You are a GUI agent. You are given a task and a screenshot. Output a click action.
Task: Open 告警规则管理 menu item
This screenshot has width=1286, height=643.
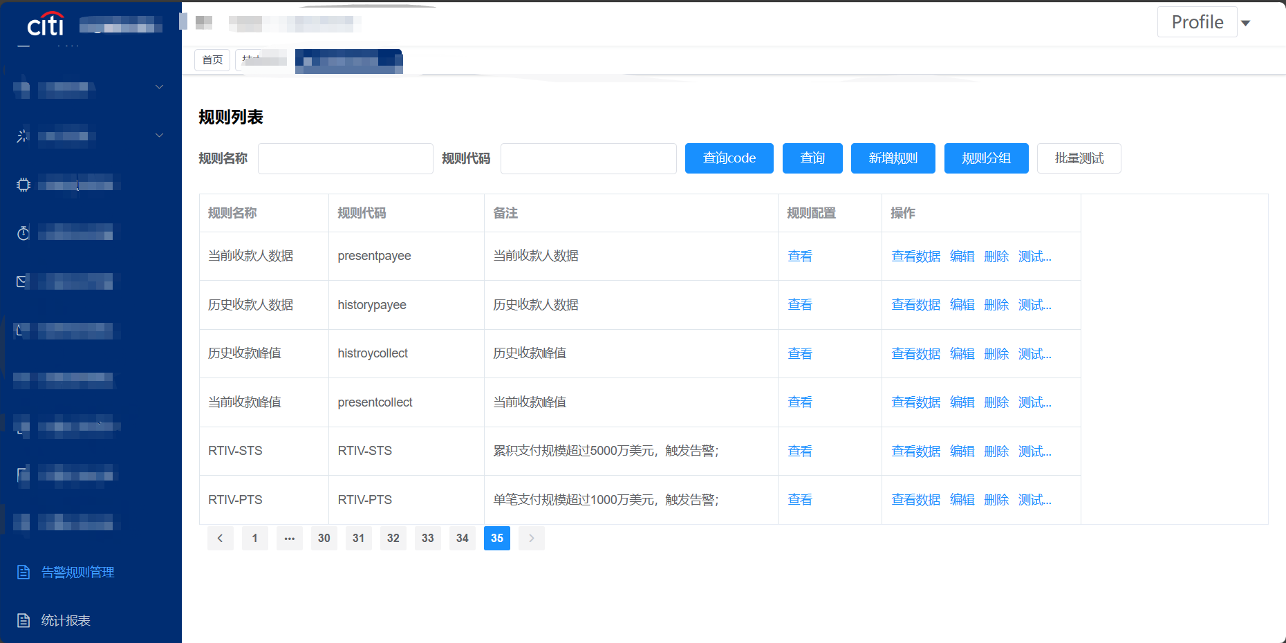coord(78,572)
